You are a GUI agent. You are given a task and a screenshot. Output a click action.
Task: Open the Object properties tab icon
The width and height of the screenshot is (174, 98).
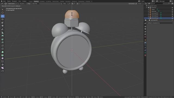pyautogui.click(x=145, y=40)
